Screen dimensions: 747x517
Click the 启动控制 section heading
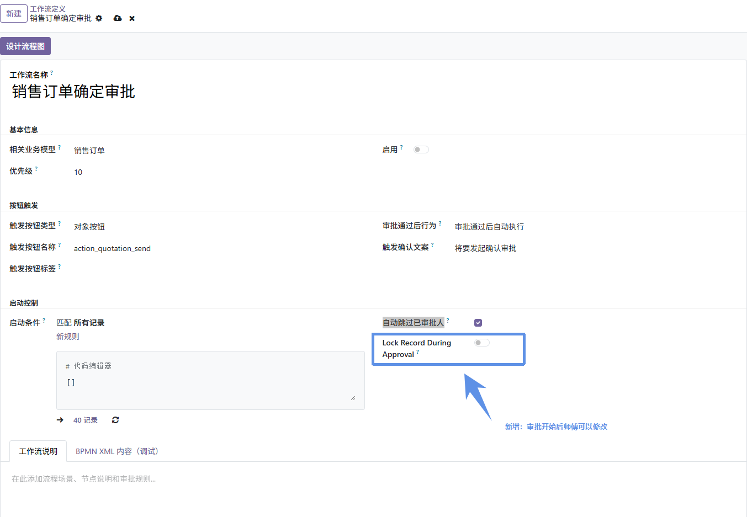click(24, 303)
